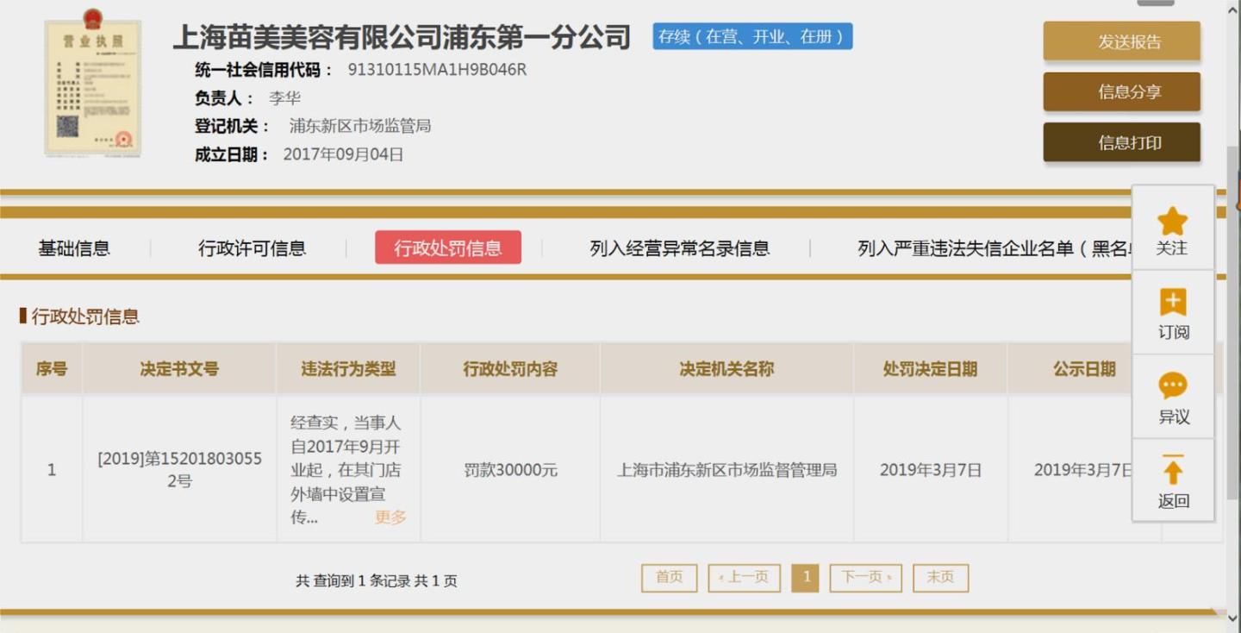The width and height of the screenshot is (1241, 633).
Task: Click the 信息分享 button
Action: pyautogui.click(x=1121, y=91)
